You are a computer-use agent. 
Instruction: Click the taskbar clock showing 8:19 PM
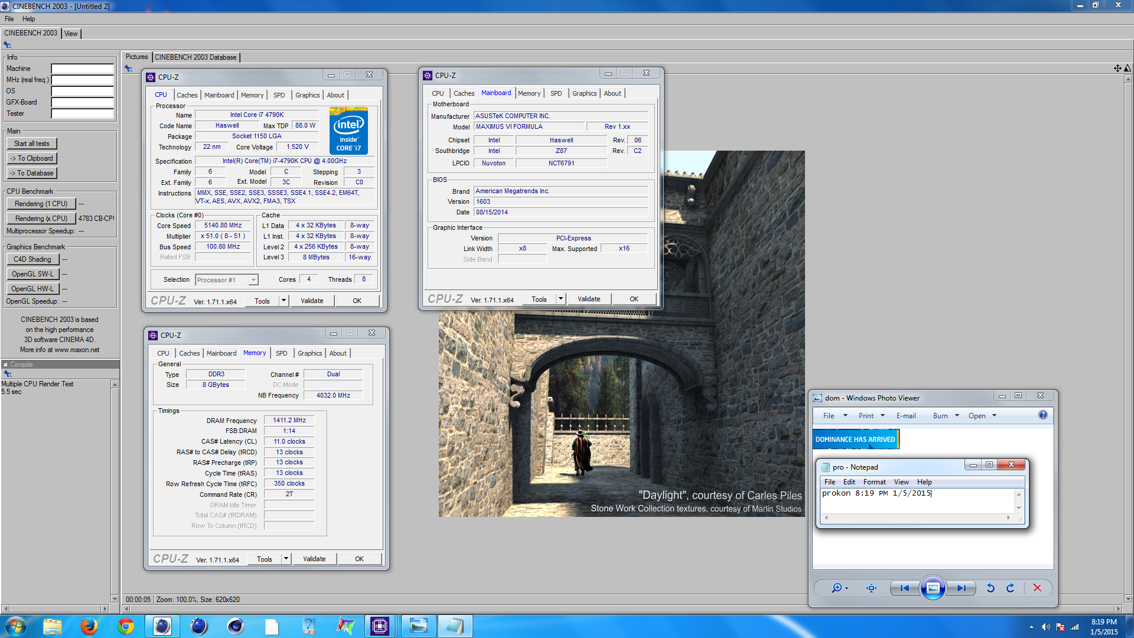click(x=1104, y=627)
